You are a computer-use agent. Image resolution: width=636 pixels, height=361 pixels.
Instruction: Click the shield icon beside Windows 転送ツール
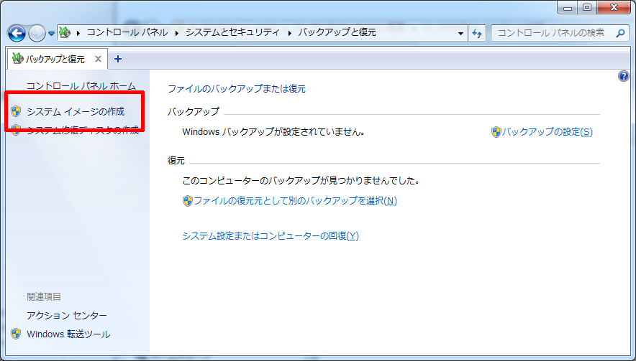tap(16, 334)
